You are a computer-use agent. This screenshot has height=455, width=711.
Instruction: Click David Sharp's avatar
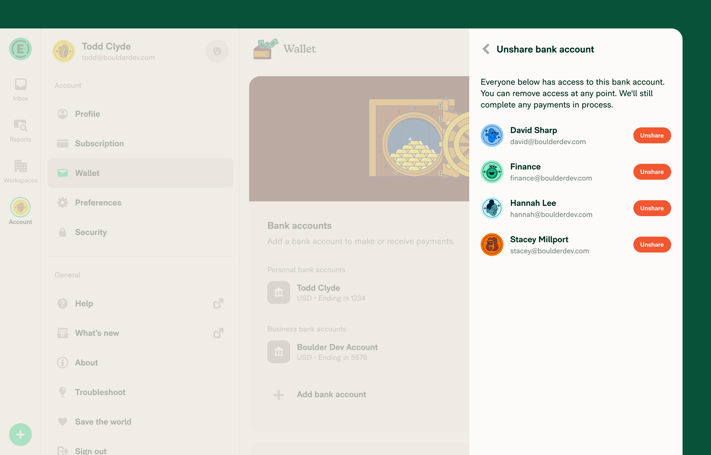point(492,135)
